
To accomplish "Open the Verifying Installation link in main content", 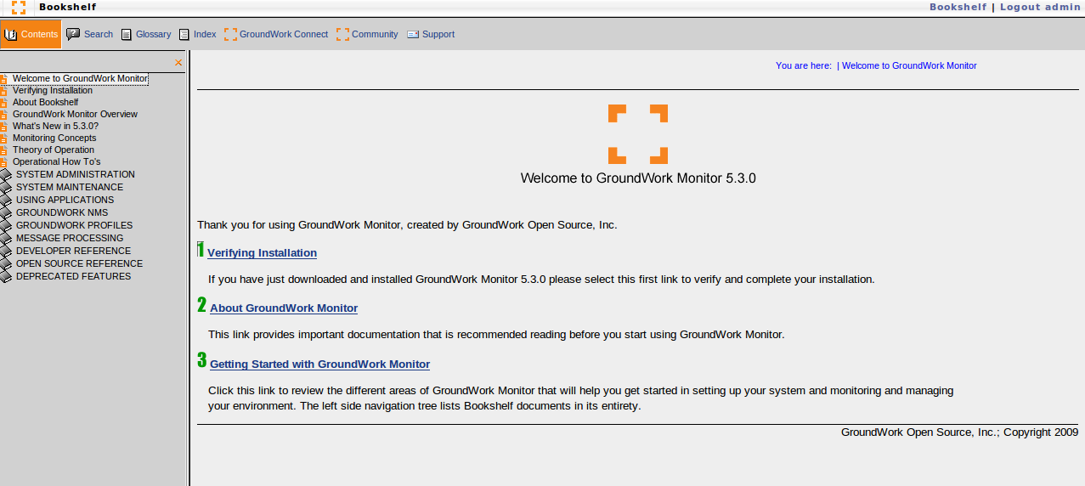I will click(262, 253).
